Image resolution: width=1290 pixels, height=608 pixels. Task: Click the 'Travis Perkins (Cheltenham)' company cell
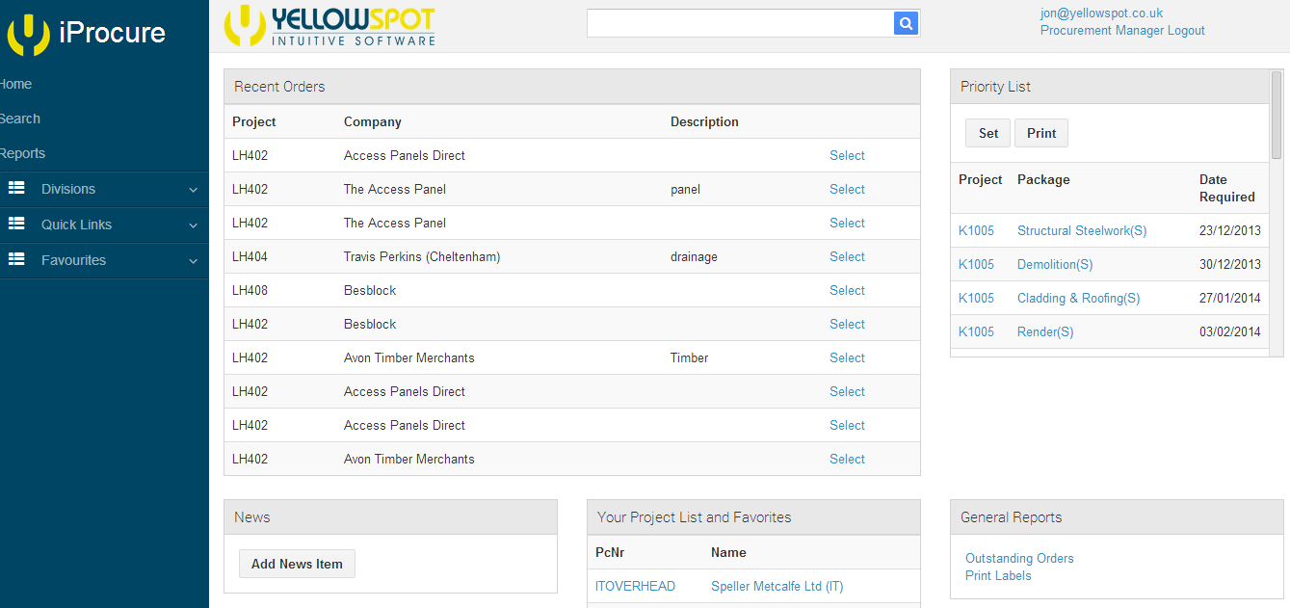tap(422, 256)
